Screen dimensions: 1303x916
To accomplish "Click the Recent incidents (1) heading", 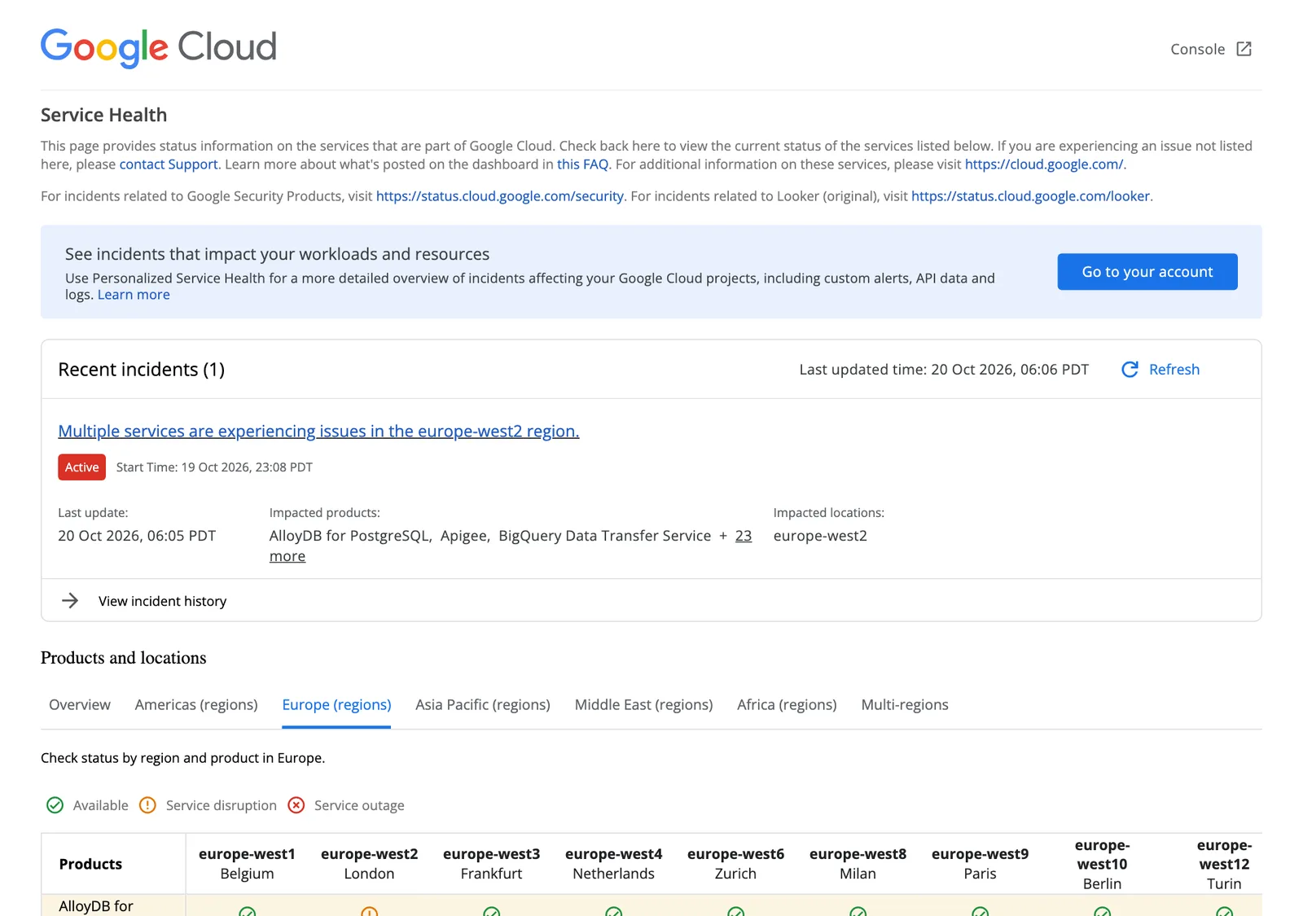I will click(142, 370).
